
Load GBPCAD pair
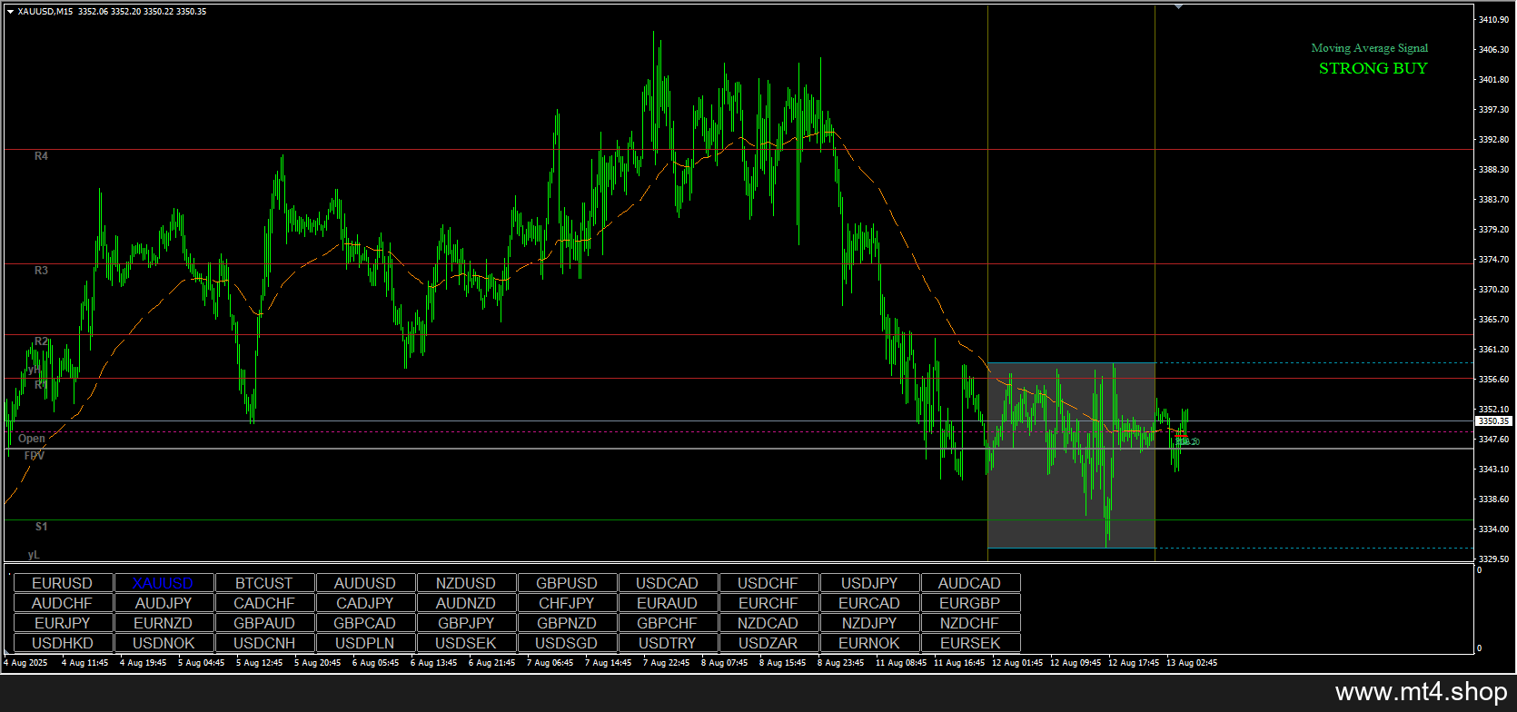point(365,623)
